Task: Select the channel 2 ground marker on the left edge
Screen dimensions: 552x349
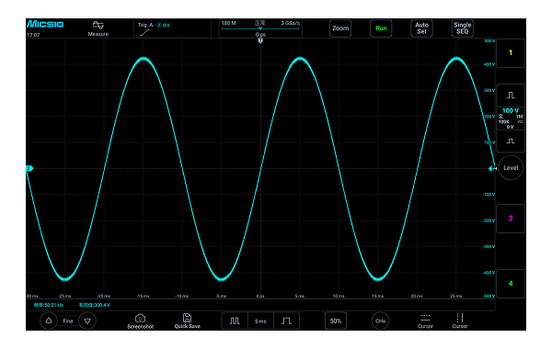Action: 29,168
